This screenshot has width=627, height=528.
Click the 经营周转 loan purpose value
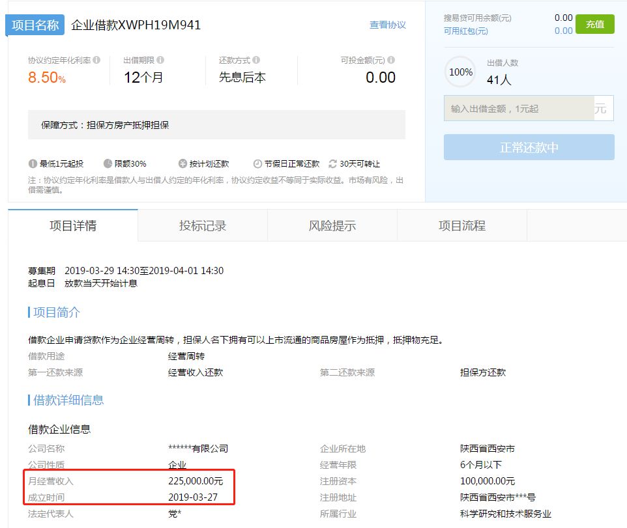(x=186, y=356)
